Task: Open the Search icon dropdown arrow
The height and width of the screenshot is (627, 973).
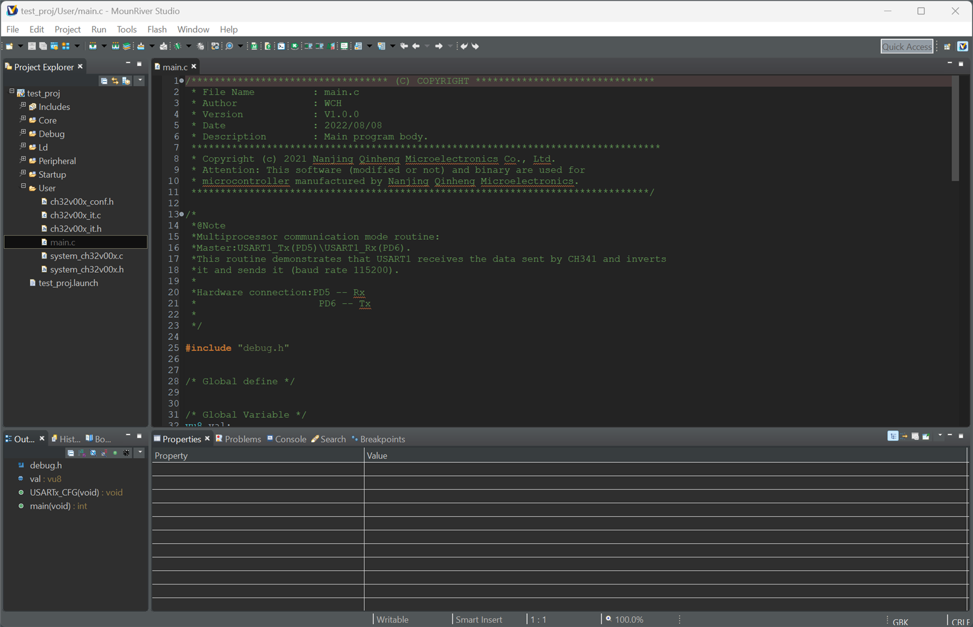Action: point(240,46)
